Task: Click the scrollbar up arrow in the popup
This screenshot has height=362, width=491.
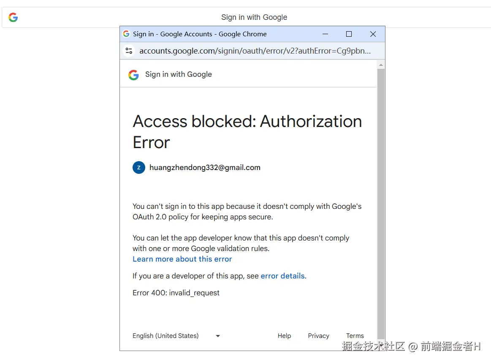Action: click(381, 65)
